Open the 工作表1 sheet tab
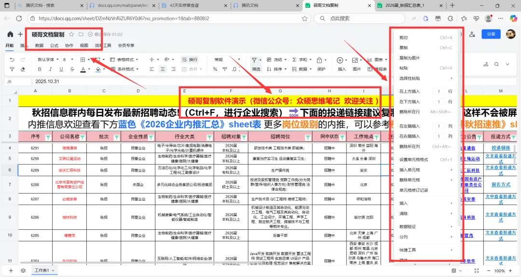521x277 pixels. [x=44, y=271]
